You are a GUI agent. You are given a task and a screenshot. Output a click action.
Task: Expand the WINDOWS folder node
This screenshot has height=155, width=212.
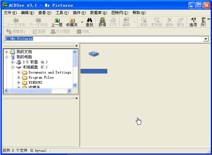(19, 82)
